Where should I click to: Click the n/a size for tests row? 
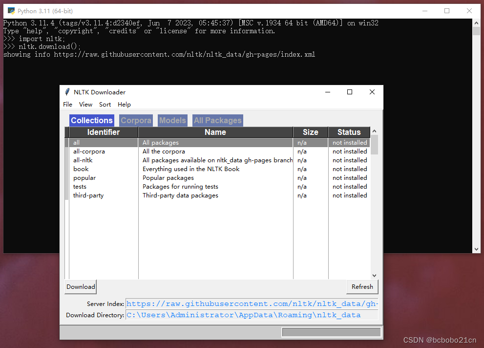click(302, 187)
